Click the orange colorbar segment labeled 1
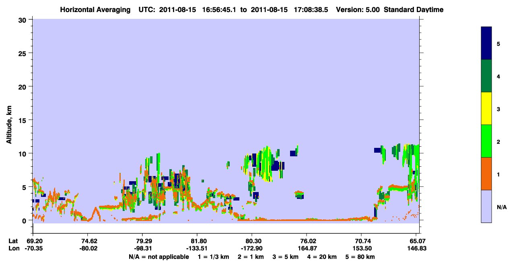523x268 pixels. 486,174
